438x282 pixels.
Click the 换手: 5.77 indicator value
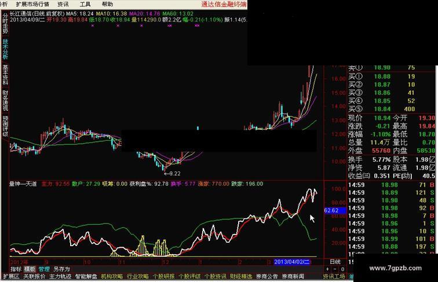pos(183,184)
